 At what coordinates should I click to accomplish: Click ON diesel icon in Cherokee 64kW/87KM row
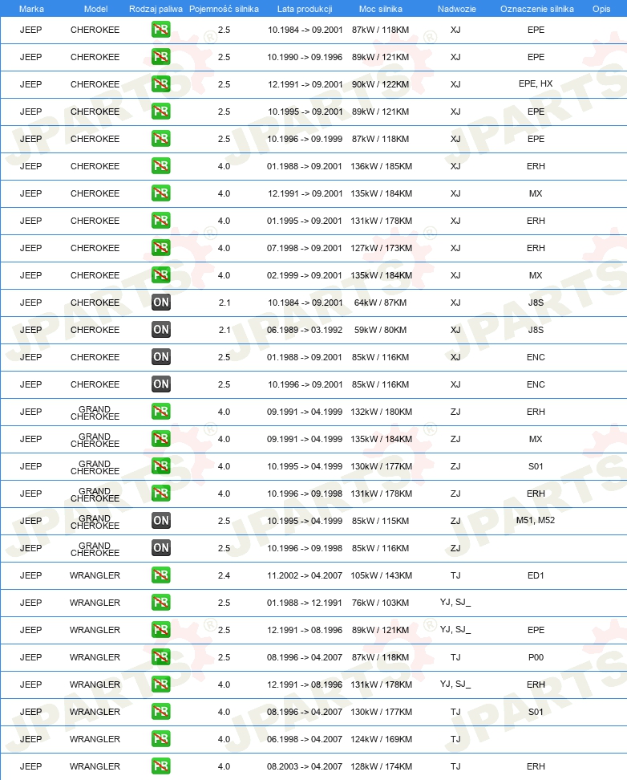[160, 303]
